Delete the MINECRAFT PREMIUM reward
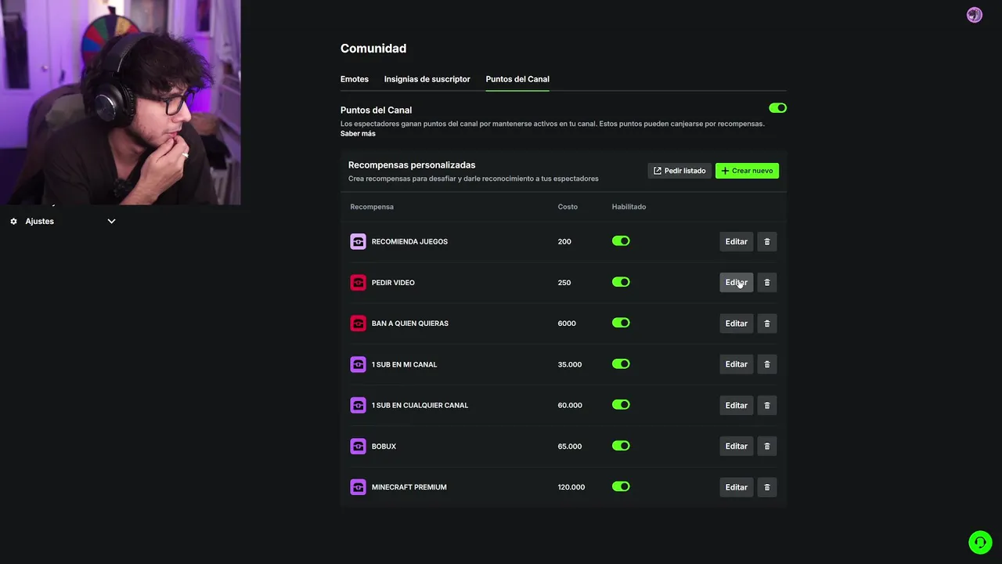The width and height of the screenshot is (1002, 564). [767, 486]
